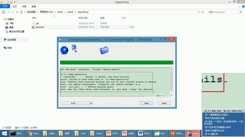245x137 pixels.
Task: Click the log output scrollbar thumb
Action: pyautogui.click(x=171, y=81)
